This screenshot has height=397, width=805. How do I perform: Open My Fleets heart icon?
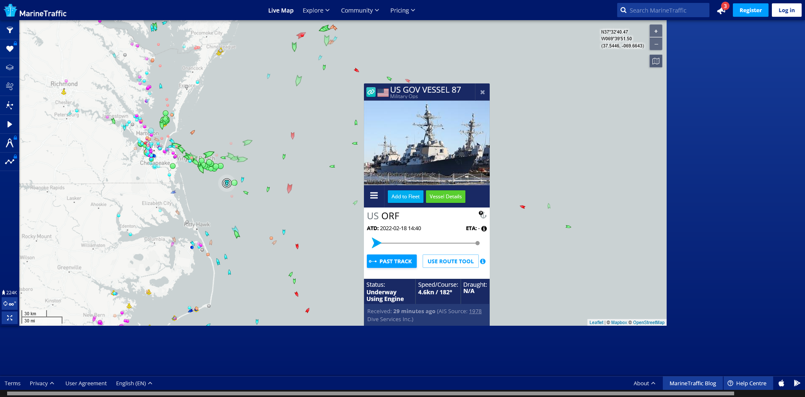coord(10,49)
